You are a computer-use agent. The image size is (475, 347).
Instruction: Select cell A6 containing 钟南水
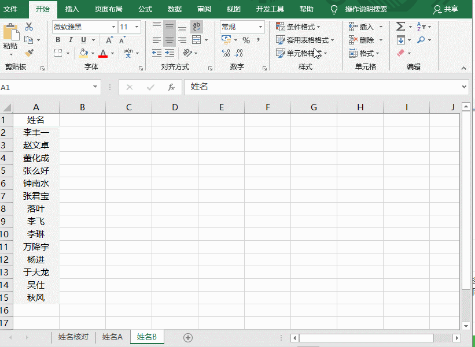point(36,184)
